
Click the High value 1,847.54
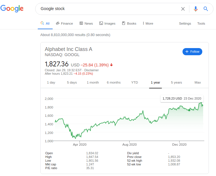pos(92,157)
